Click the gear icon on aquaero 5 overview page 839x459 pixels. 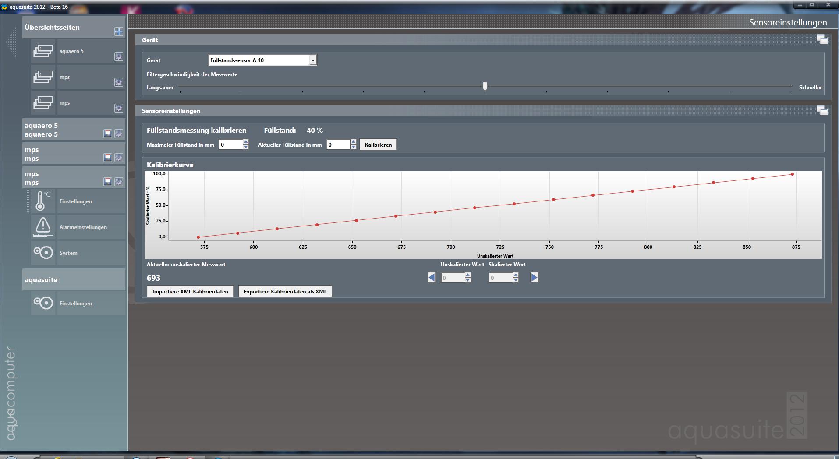(118, 56)
